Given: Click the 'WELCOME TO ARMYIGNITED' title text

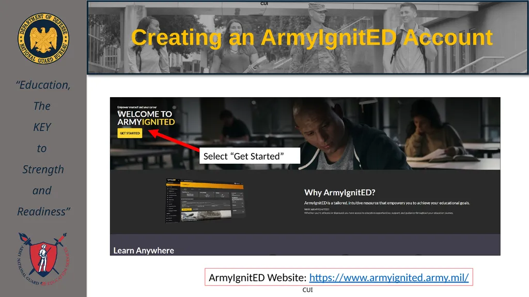Looking at the screenshot, I should (146, 118).
